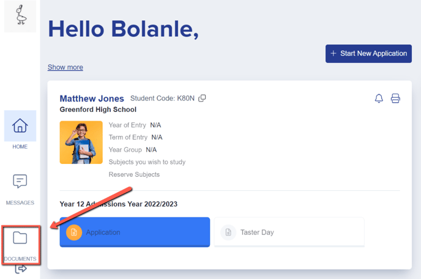The image size is (421, 279).
Task: Open the Documents folder icon
Action: pos(20,237)
